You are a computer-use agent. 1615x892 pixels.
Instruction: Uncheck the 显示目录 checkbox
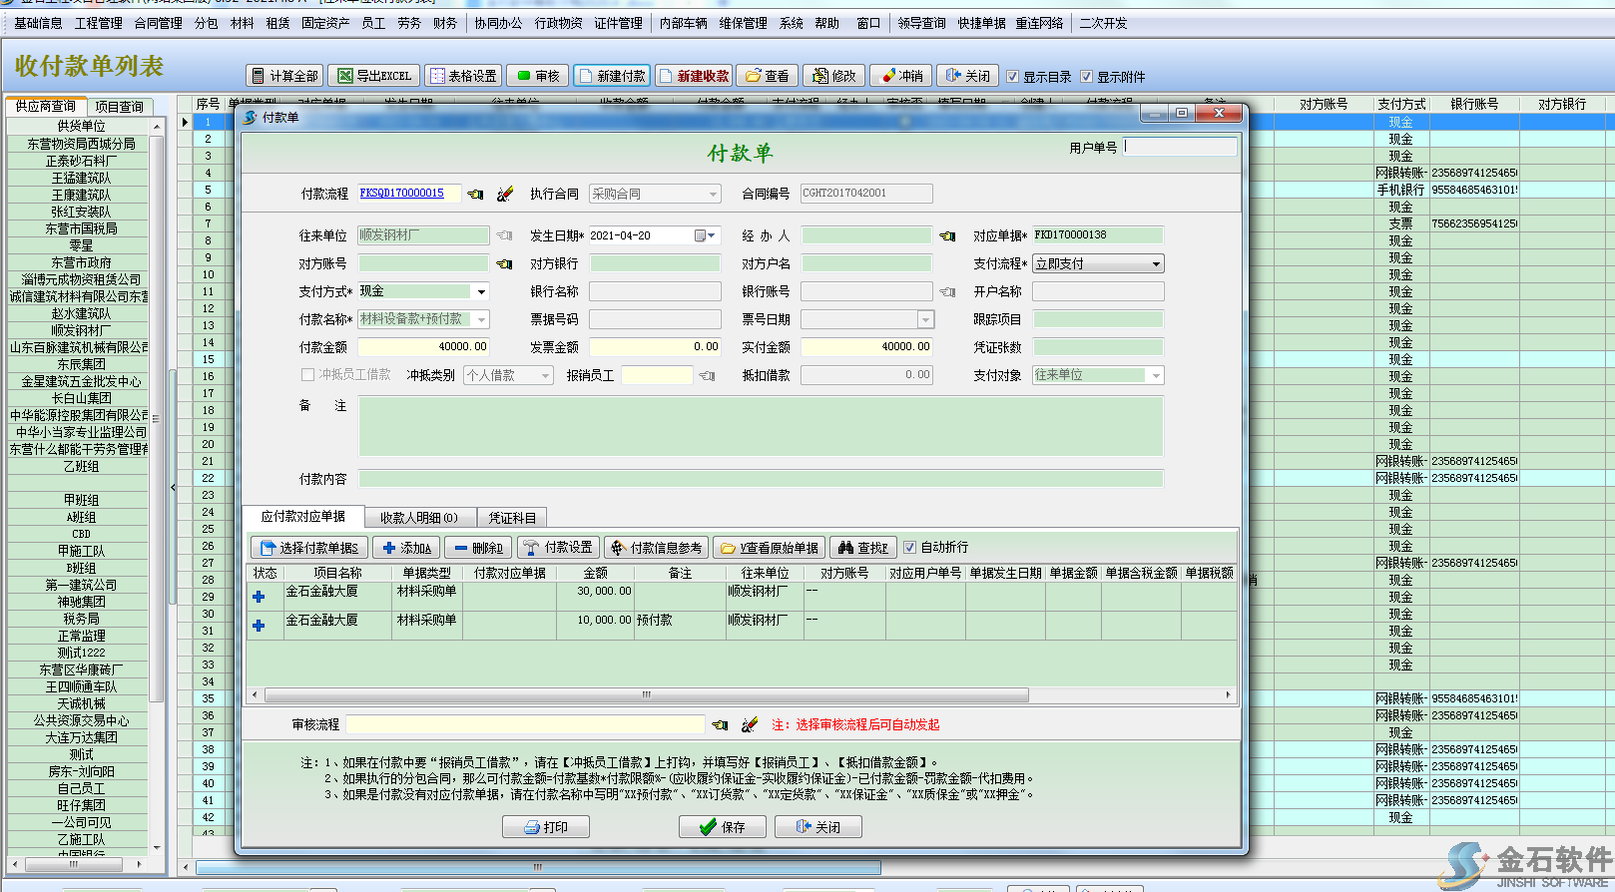tap(1013, 77)
